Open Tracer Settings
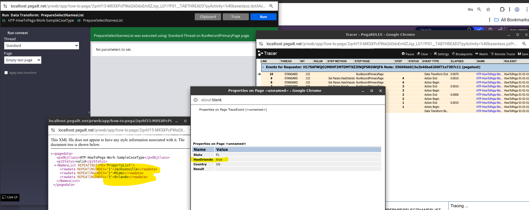The height and width of the screenshot is (210, 529). (x=441, y=54)
